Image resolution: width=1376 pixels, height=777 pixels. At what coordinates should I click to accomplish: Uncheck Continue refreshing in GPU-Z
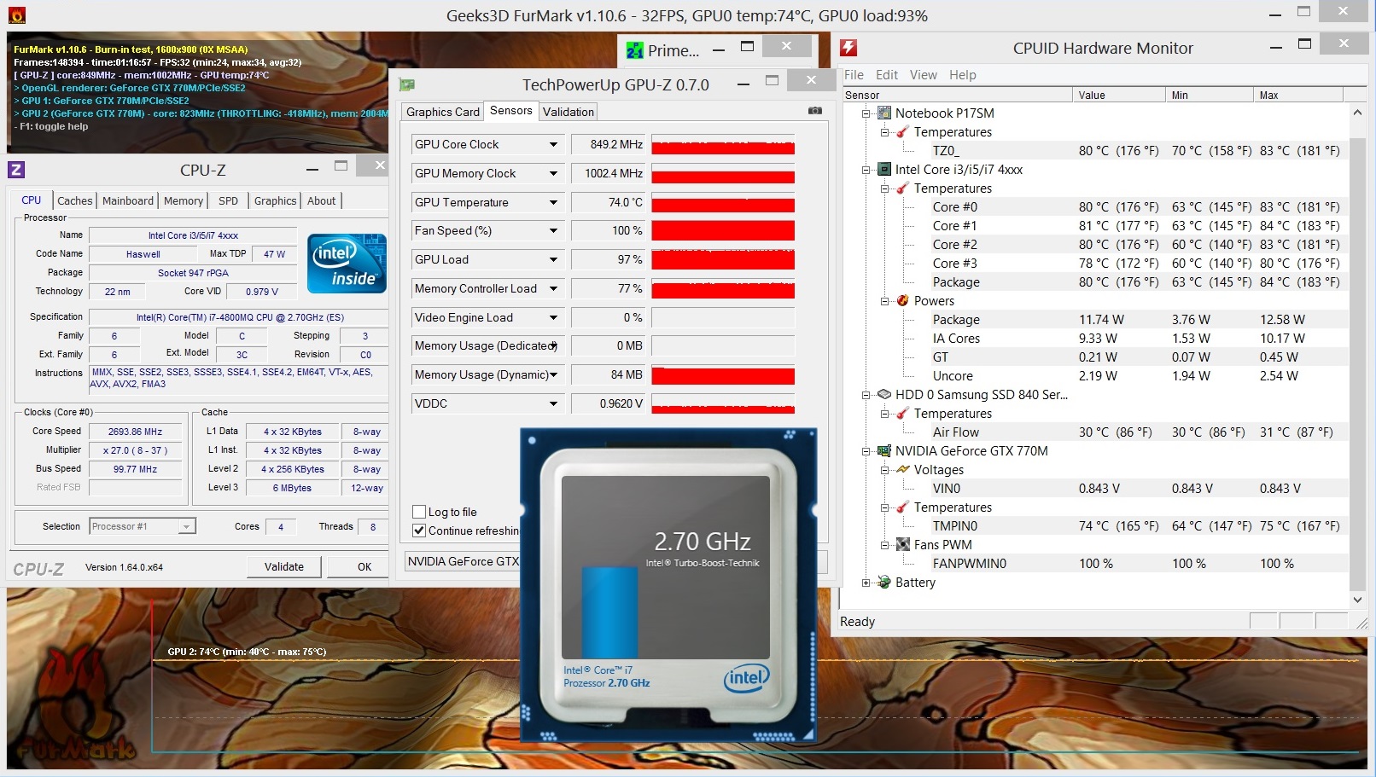[x=419, y=531]
